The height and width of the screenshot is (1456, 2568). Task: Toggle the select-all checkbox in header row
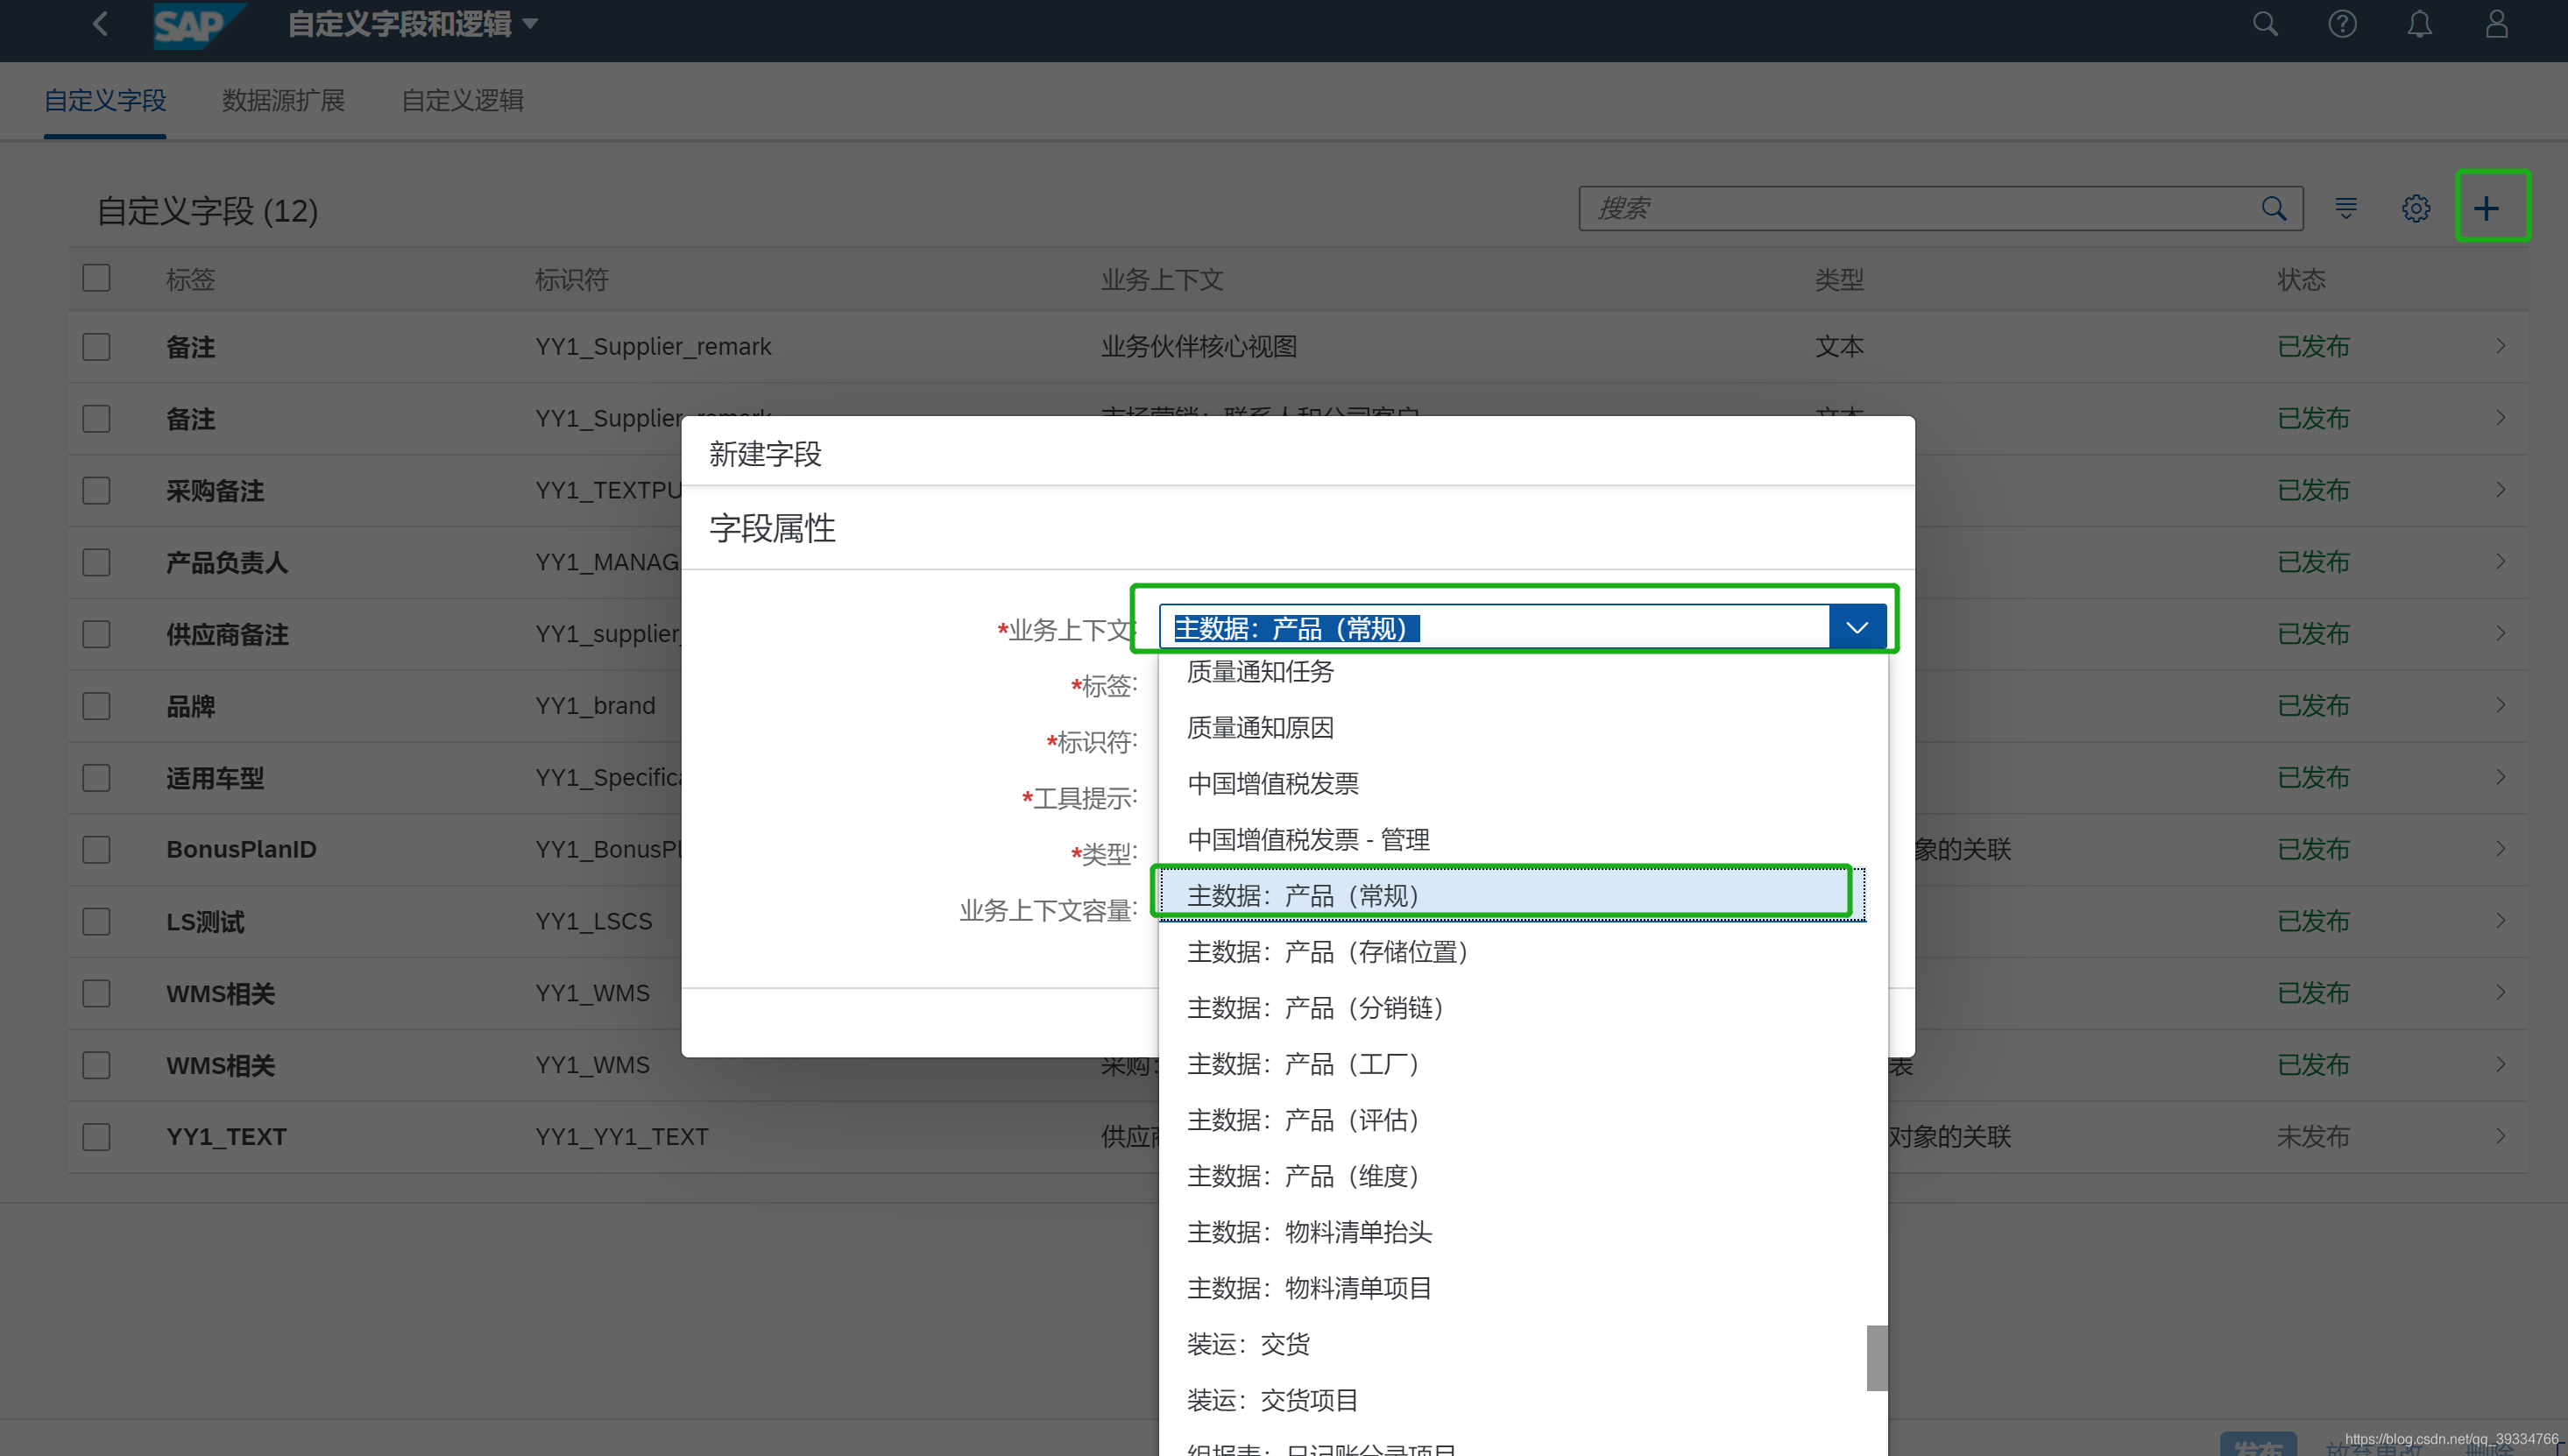click(96, 278)
